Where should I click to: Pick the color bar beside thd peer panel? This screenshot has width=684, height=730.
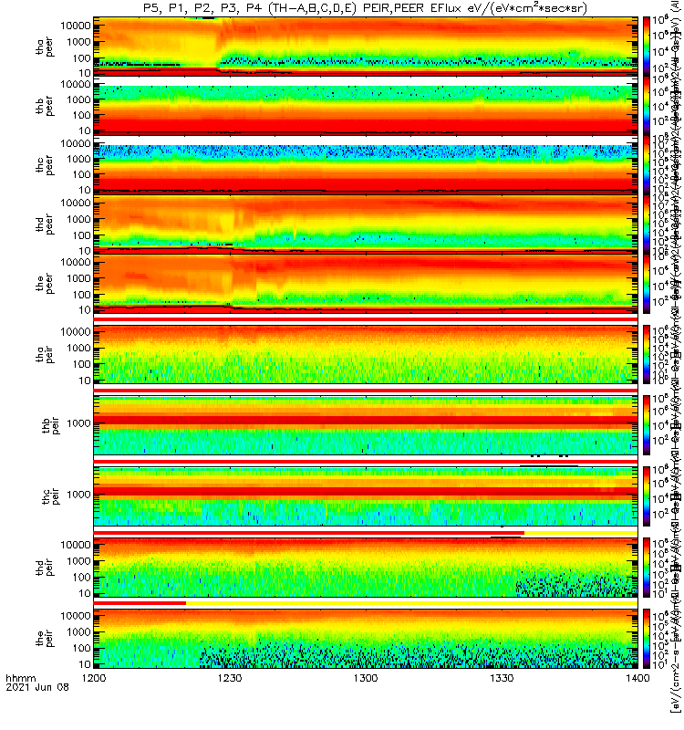pyautogui.click(x=647, y=224)
